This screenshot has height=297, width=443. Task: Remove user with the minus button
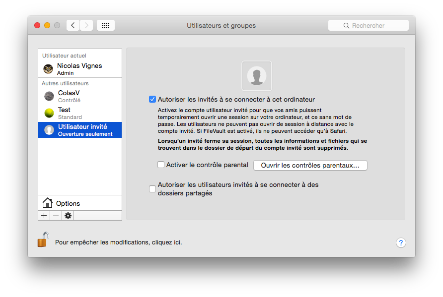56,216
